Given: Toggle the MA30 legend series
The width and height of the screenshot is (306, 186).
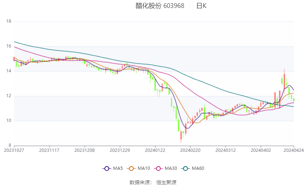Looking at the screenshot, I should point(166,168).
